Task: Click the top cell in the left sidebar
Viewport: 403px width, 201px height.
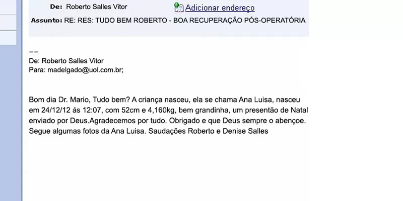Action: pos(8,7)
